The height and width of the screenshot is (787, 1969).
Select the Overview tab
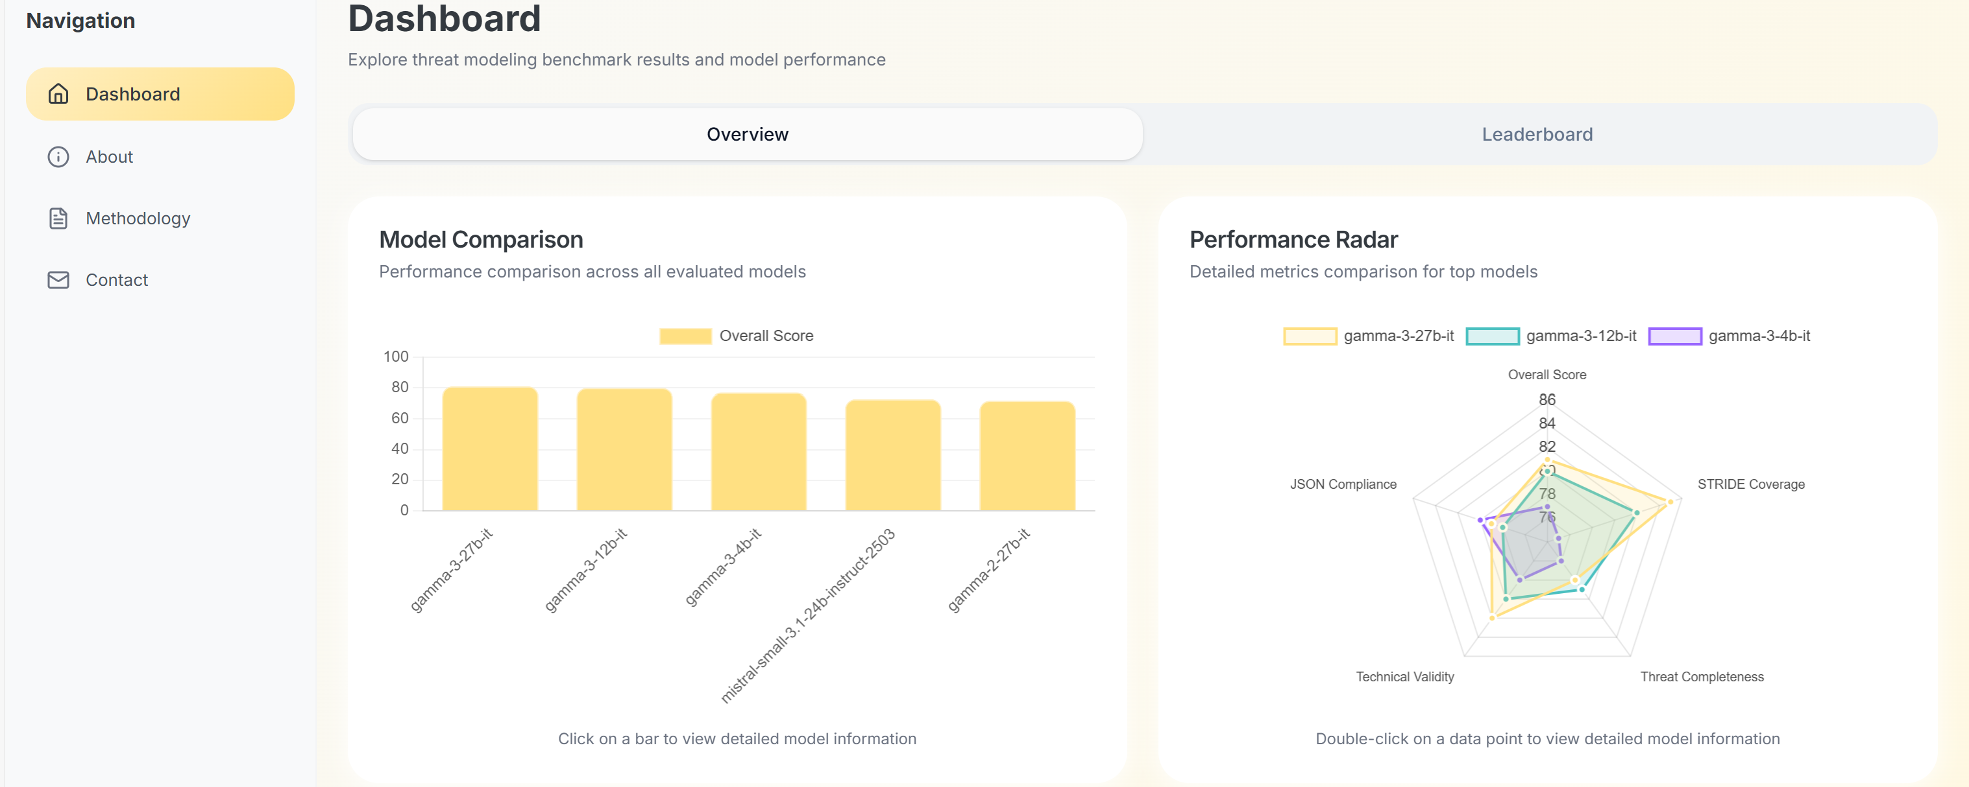tap(747, 134)
